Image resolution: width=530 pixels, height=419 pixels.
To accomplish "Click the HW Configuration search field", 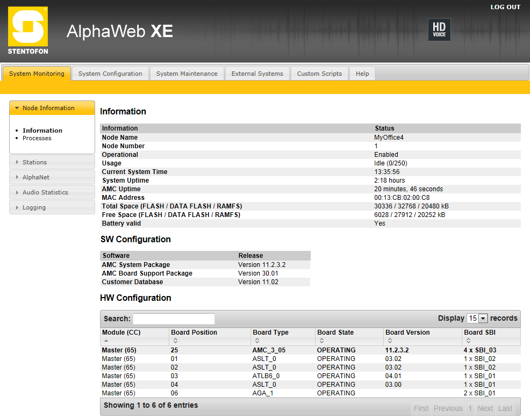I will (174, 319).
